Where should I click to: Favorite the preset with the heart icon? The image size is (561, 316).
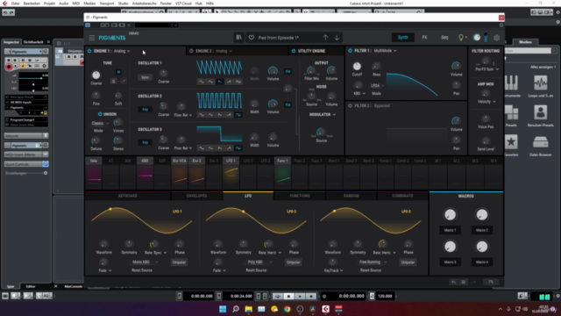coord(252,37)
